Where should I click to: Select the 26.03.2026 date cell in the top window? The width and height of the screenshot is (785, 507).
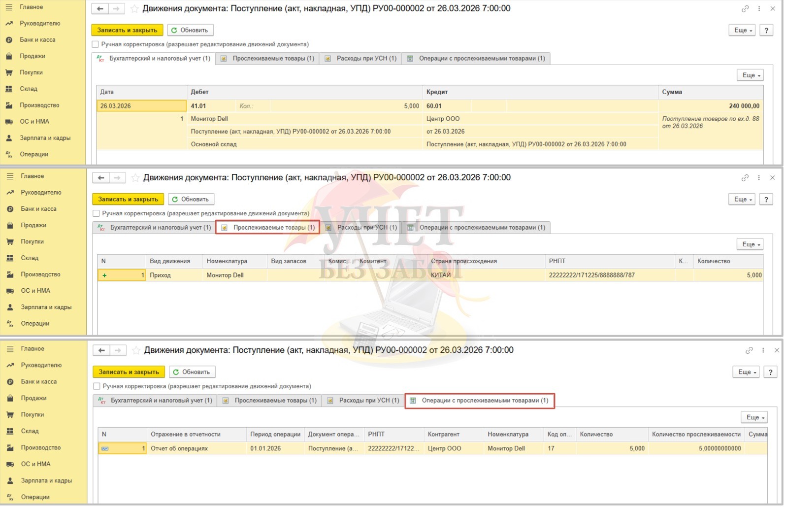[x=142, y=106]
